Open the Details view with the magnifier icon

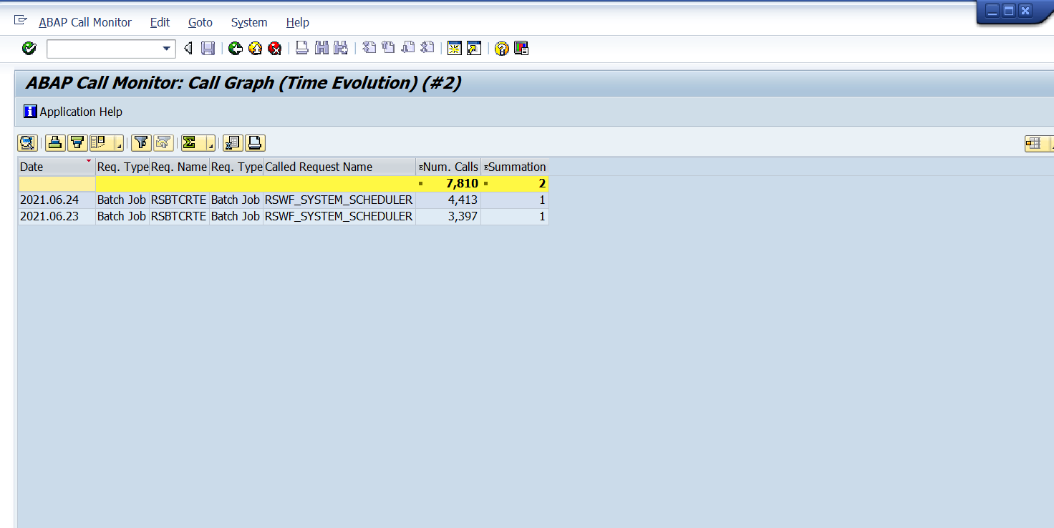[27, 142]
